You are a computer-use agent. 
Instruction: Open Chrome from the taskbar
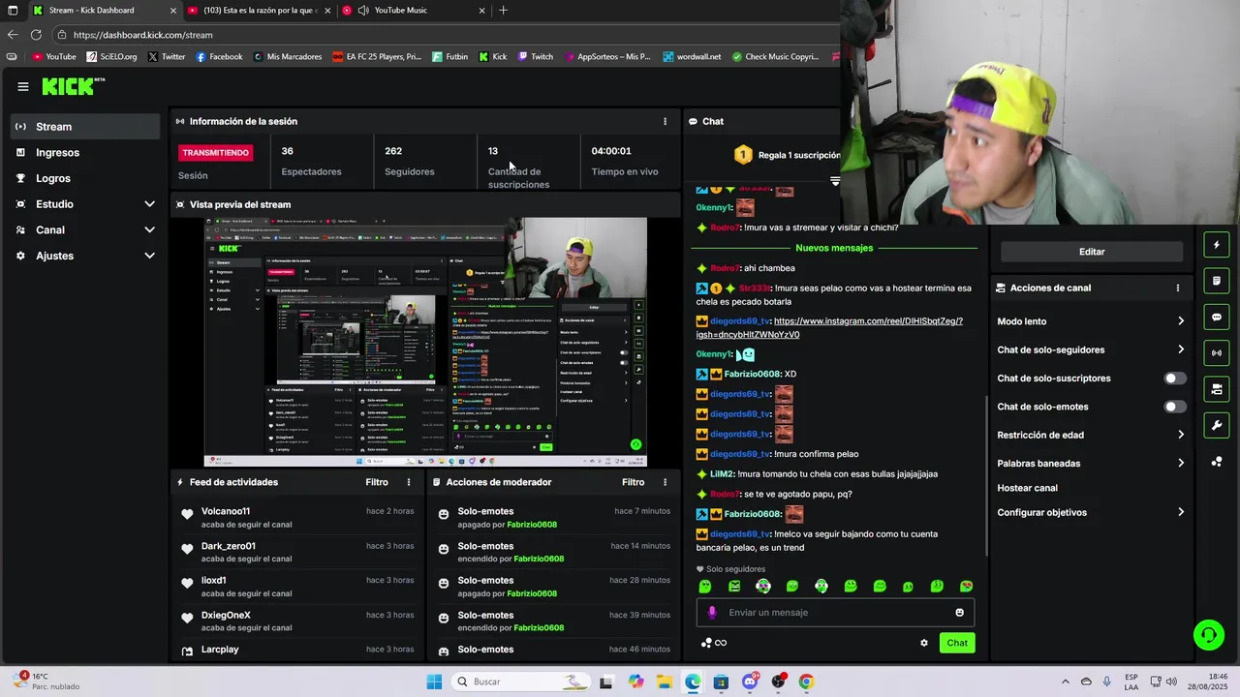pos(806,682)
